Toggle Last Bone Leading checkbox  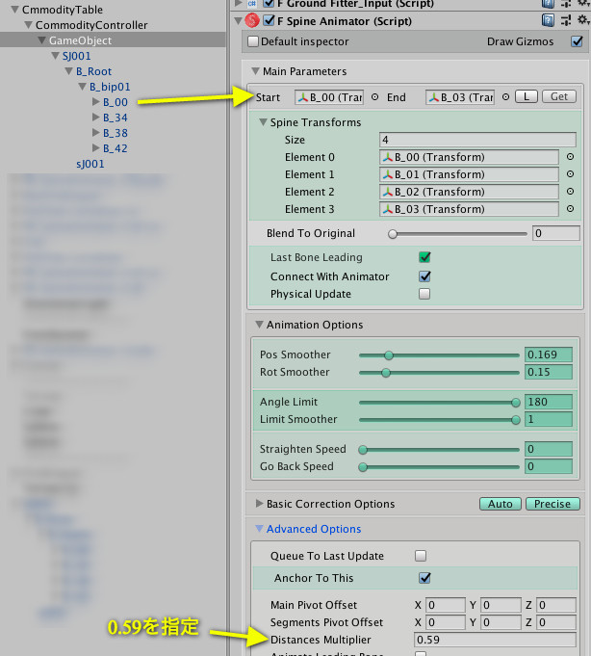click(424, 257)
